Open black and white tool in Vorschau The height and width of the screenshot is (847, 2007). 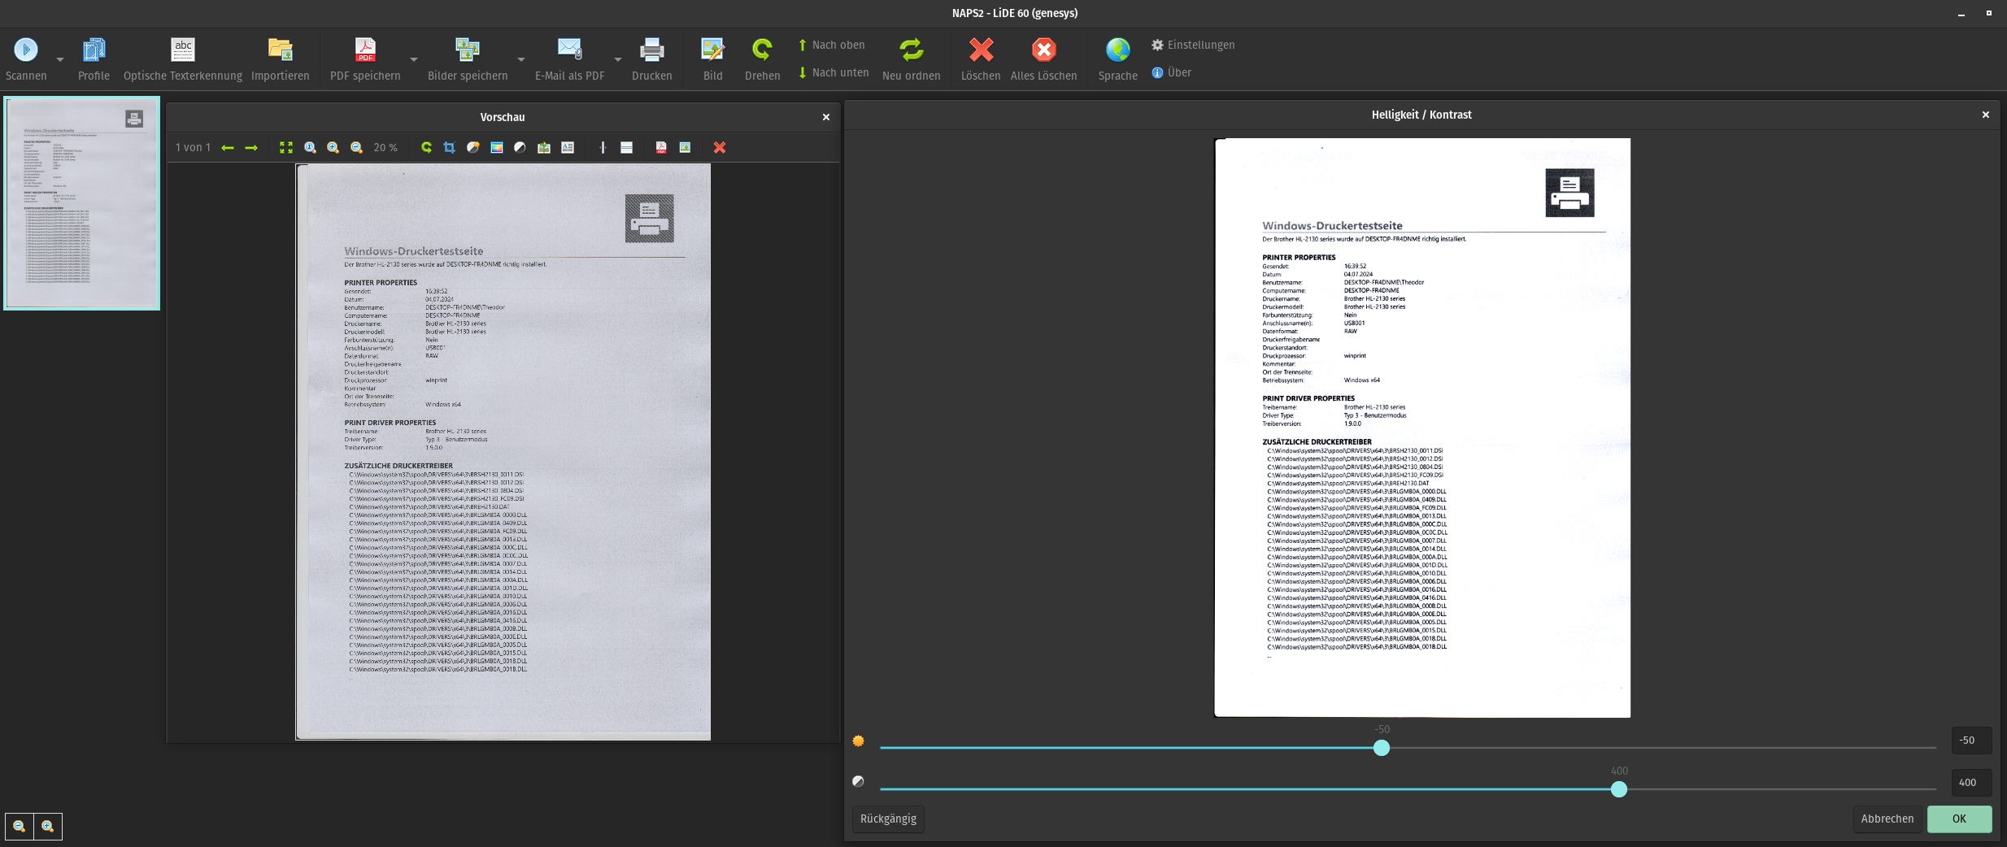[520, 148]
